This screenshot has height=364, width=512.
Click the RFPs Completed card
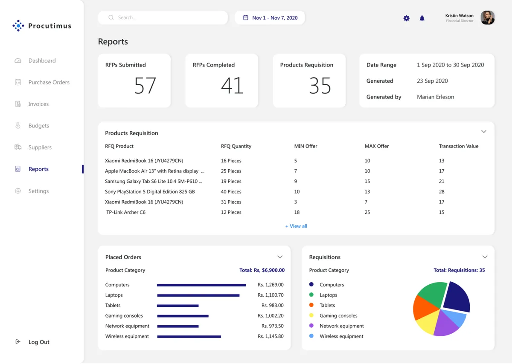pos(221,81)
